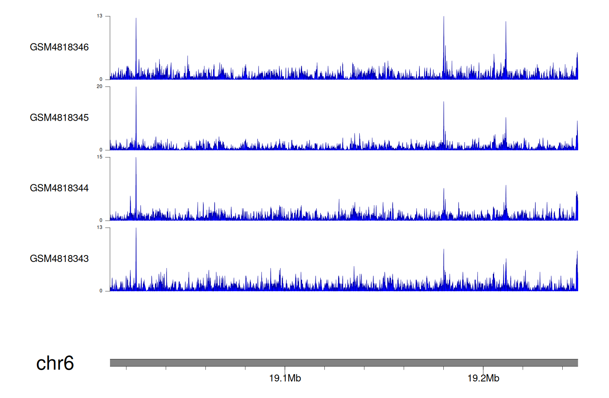Click the tick mark above 19.1Mb

tap(285, 369)
